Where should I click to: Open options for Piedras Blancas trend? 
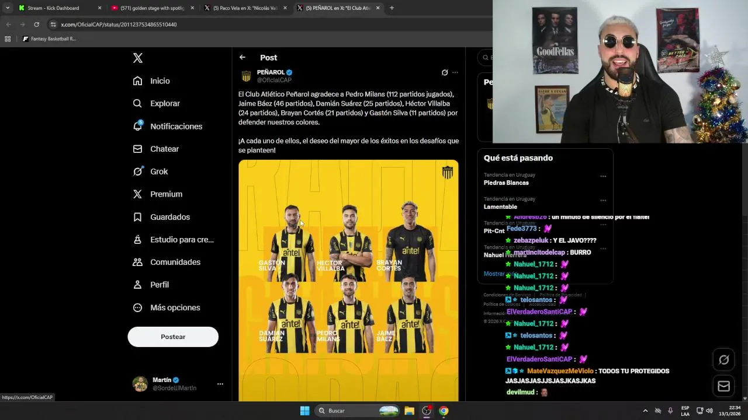pos(603,176)
